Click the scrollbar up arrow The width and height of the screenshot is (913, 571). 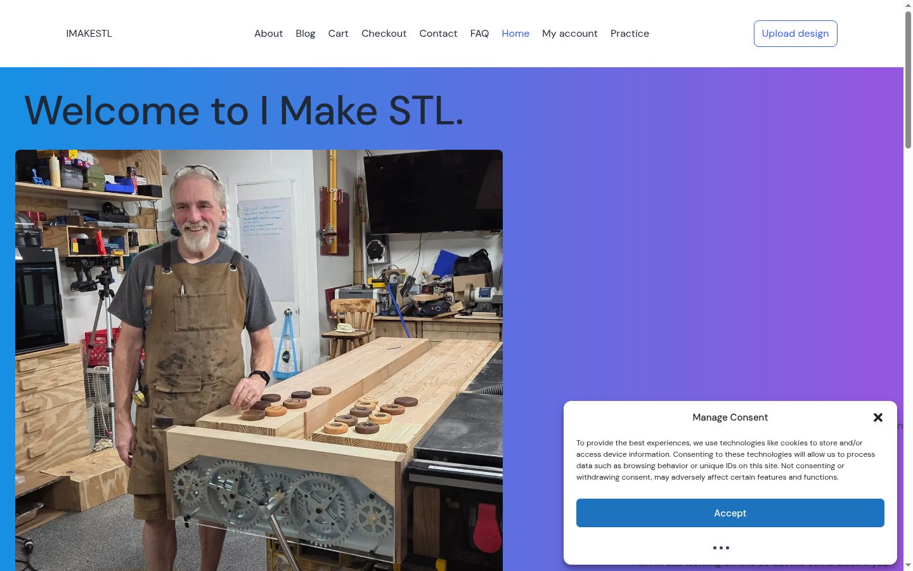pyautogui.click(x=908, y=4)
